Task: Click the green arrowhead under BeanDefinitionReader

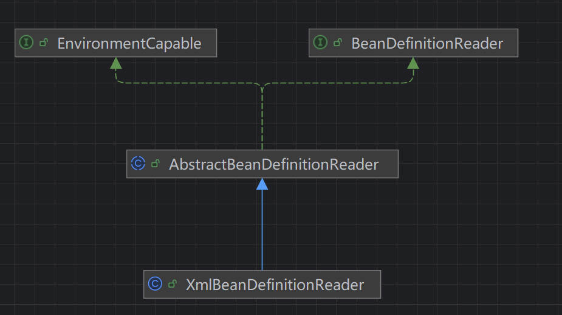Action: click(413, 63)
